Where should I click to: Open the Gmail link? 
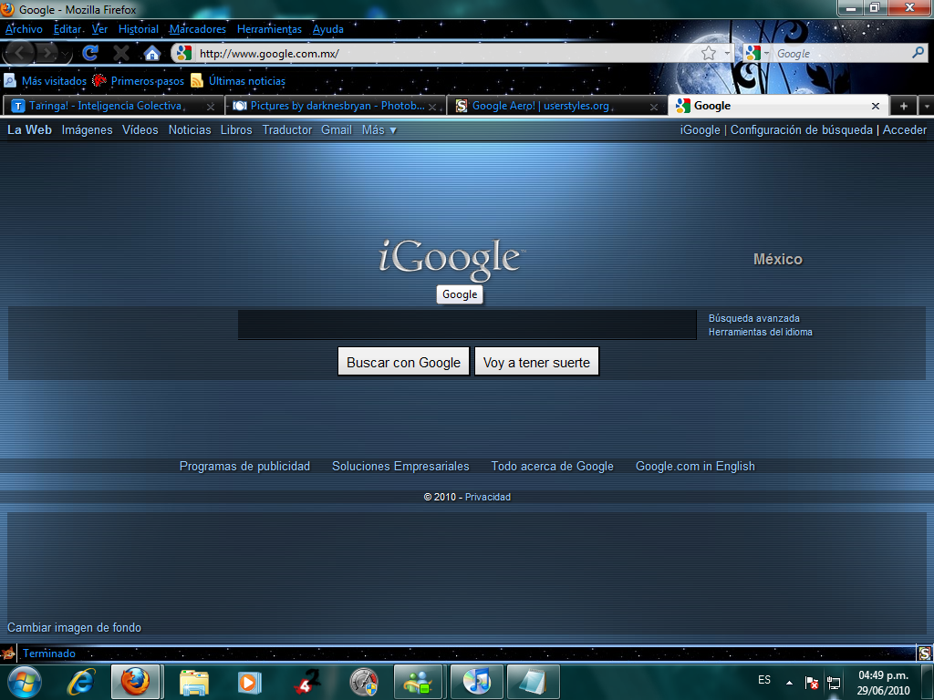[337, 129]
